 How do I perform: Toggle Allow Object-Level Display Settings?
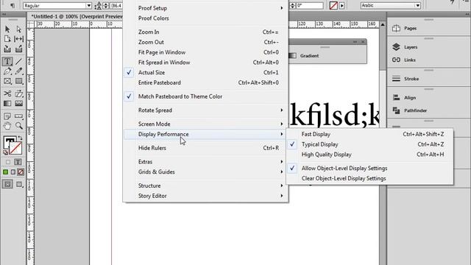point(369,169)
